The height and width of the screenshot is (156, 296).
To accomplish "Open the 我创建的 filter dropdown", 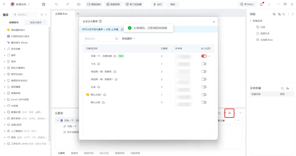I will click(128, 39).
